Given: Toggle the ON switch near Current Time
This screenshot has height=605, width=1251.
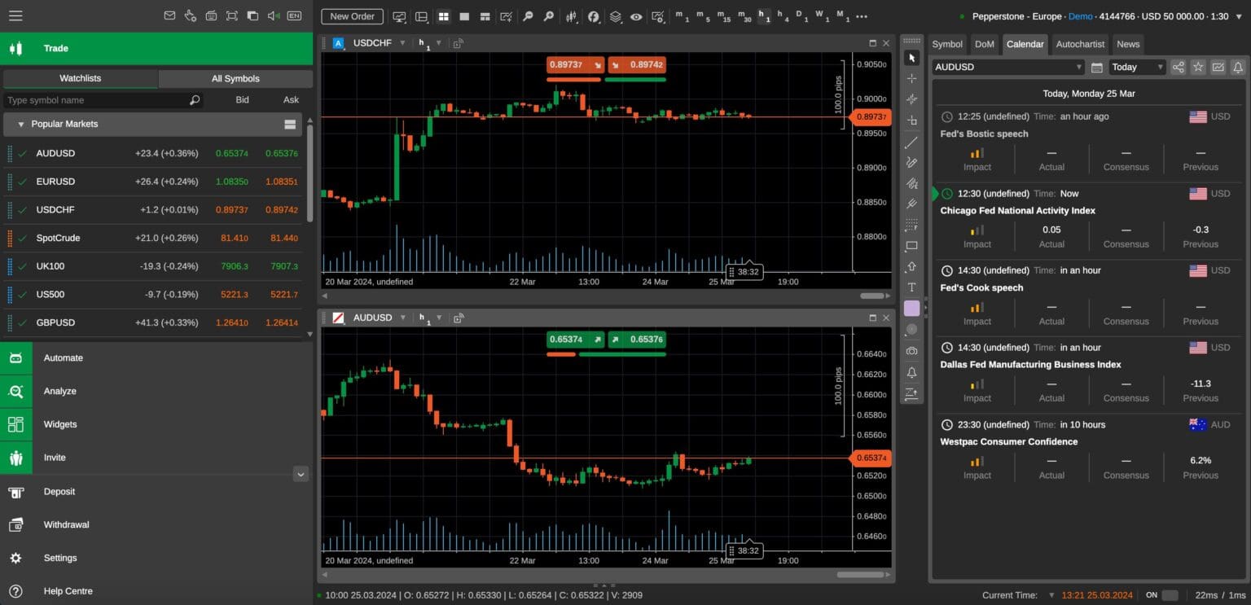Looking at the screenshot, I should click(1170, 595).
